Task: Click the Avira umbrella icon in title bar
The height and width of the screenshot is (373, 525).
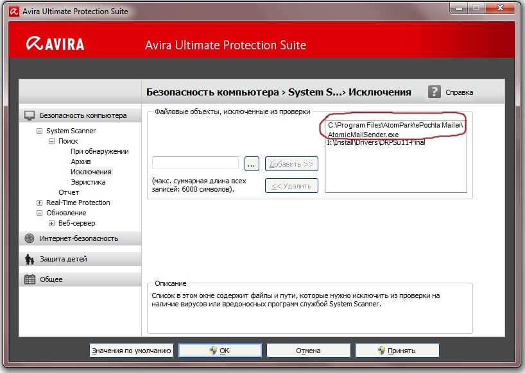Action: [x=14, y=12]
